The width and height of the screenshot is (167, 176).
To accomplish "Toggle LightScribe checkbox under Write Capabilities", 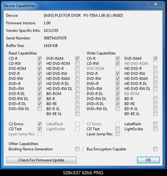I will [155, 129].
